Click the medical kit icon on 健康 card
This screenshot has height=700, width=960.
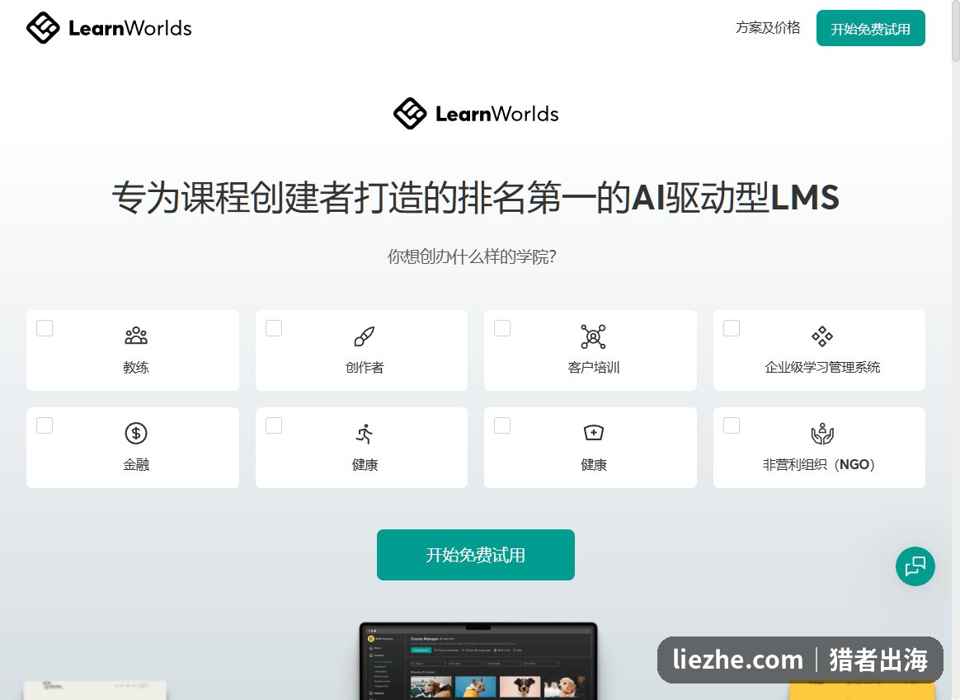pyautogui.click(x=593, y=433)
